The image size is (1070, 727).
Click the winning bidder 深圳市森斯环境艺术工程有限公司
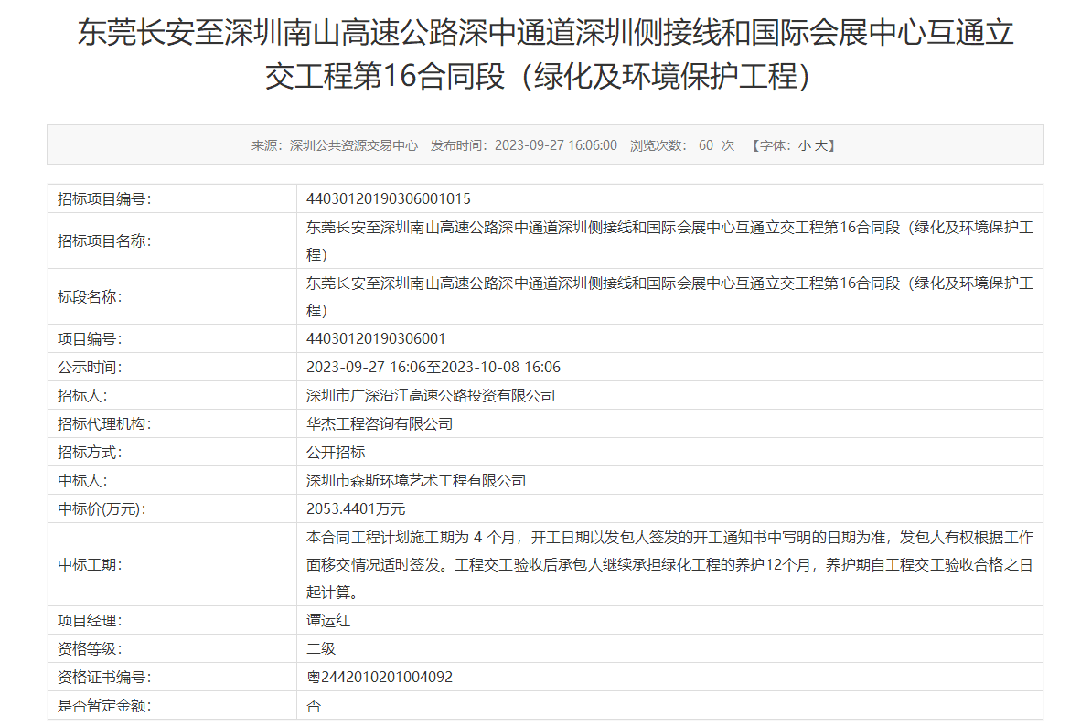(416, 480)
